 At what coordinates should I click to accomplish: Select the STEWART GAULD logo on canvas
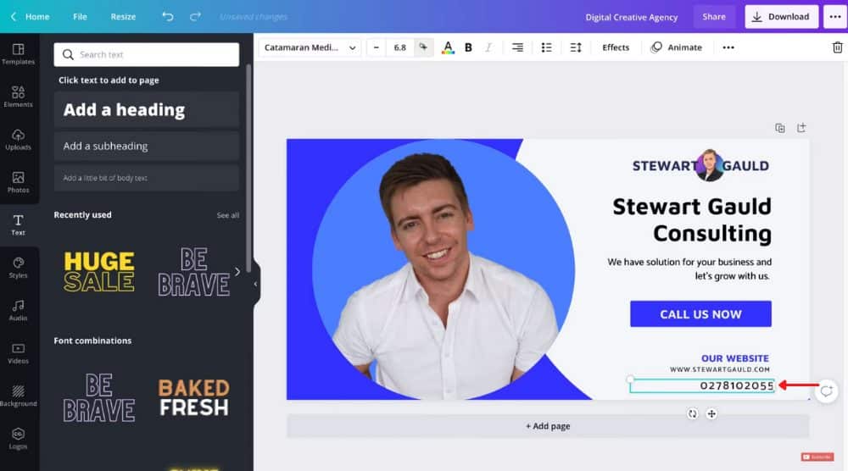tap(701, 165)
